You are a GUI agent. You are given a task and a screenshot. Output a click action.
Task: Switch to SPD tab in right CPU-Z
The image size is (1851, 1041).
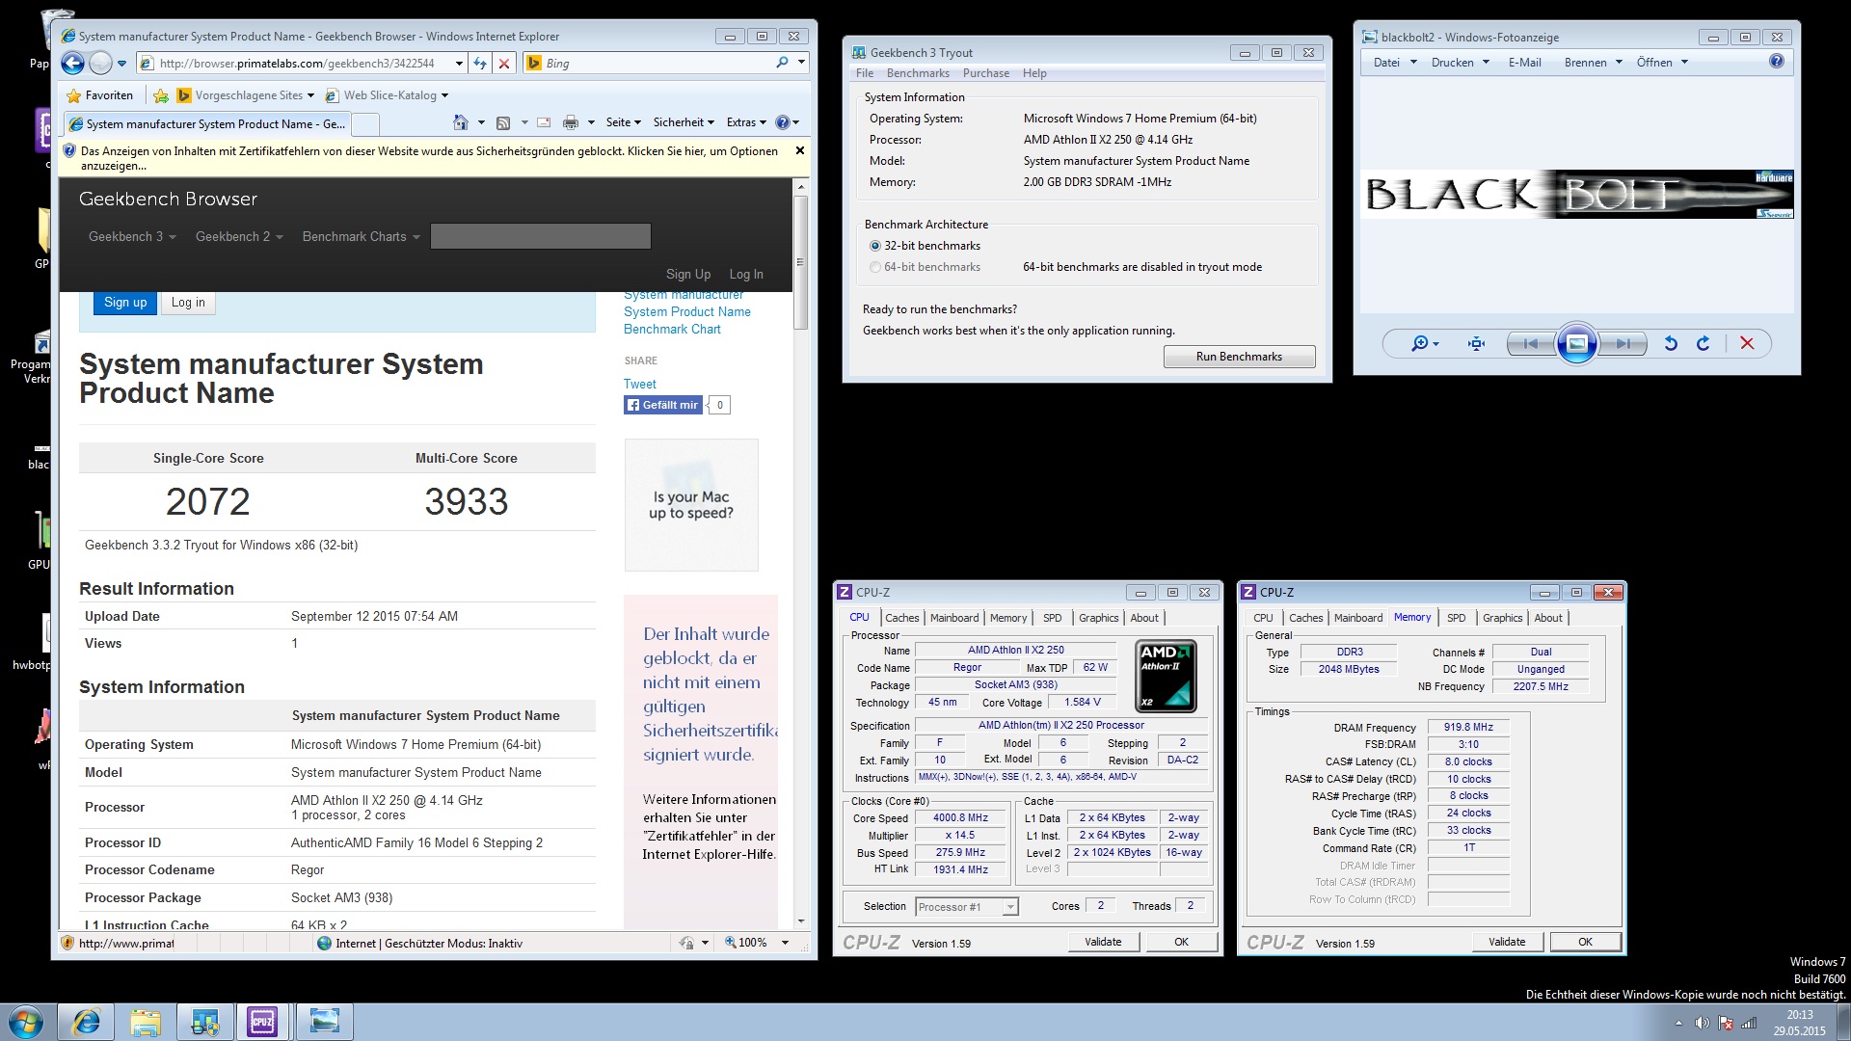click(x=1457, y=618)
